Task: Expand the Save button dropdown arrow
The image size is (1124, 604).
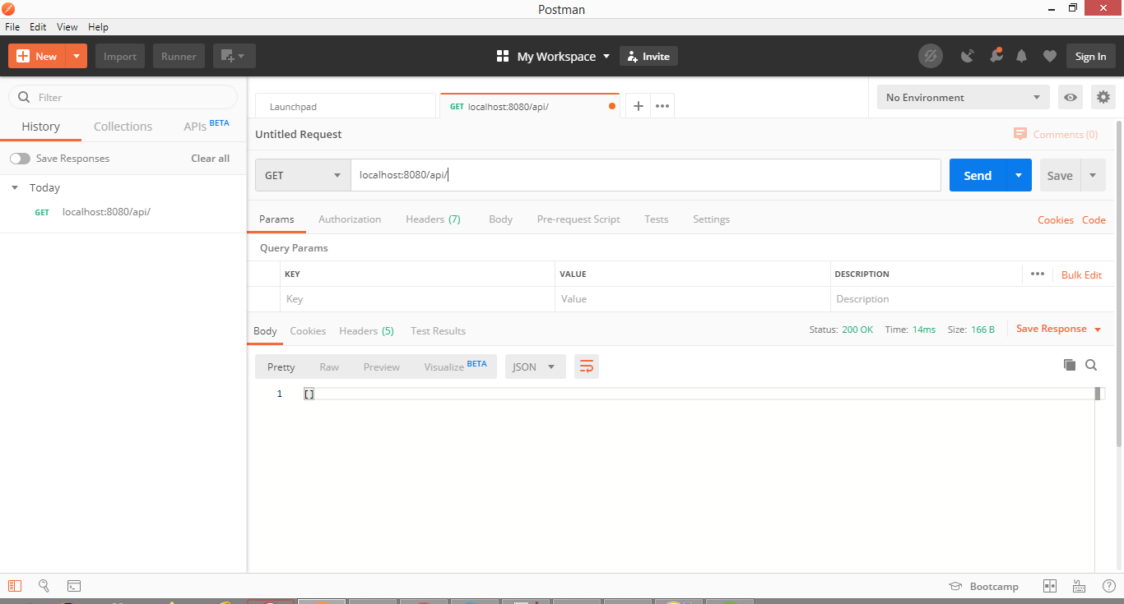Action: (1093, 175)
